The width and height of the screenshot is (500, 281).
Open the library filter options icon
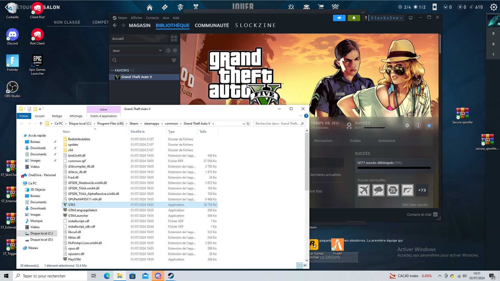point(174,60)
